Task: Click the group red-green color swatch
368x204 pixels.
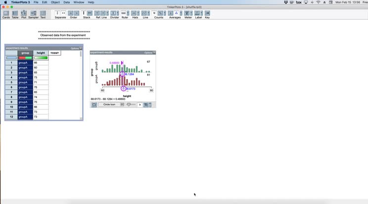Action: tap(25, 58)
